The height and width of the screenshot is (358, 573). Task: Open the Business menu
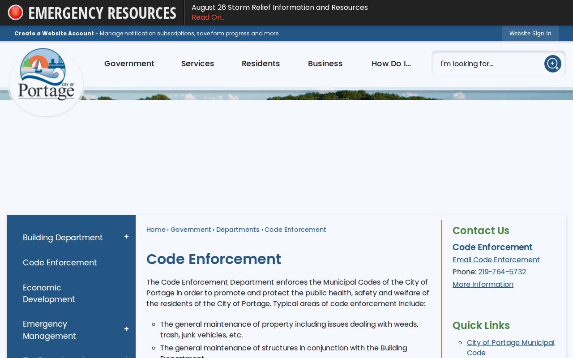tap(325, 64)
